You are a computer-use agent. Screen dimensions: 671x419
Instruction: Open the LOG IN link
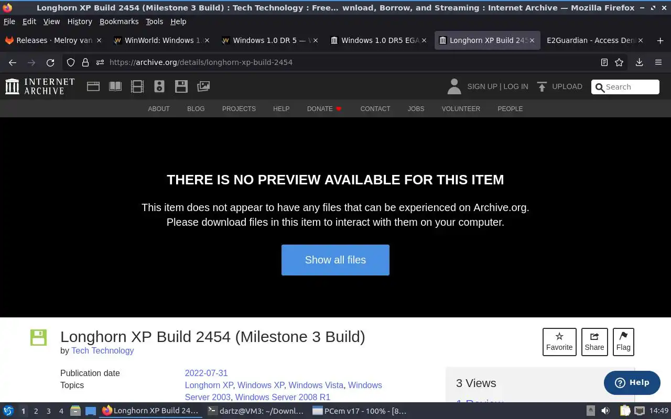tap(516, 86)
